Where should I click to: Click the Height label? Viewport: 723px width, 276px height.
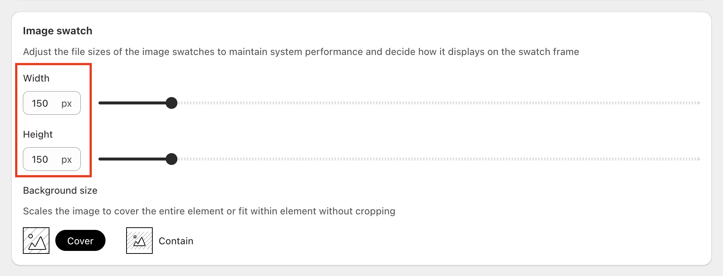pos(38,134)
